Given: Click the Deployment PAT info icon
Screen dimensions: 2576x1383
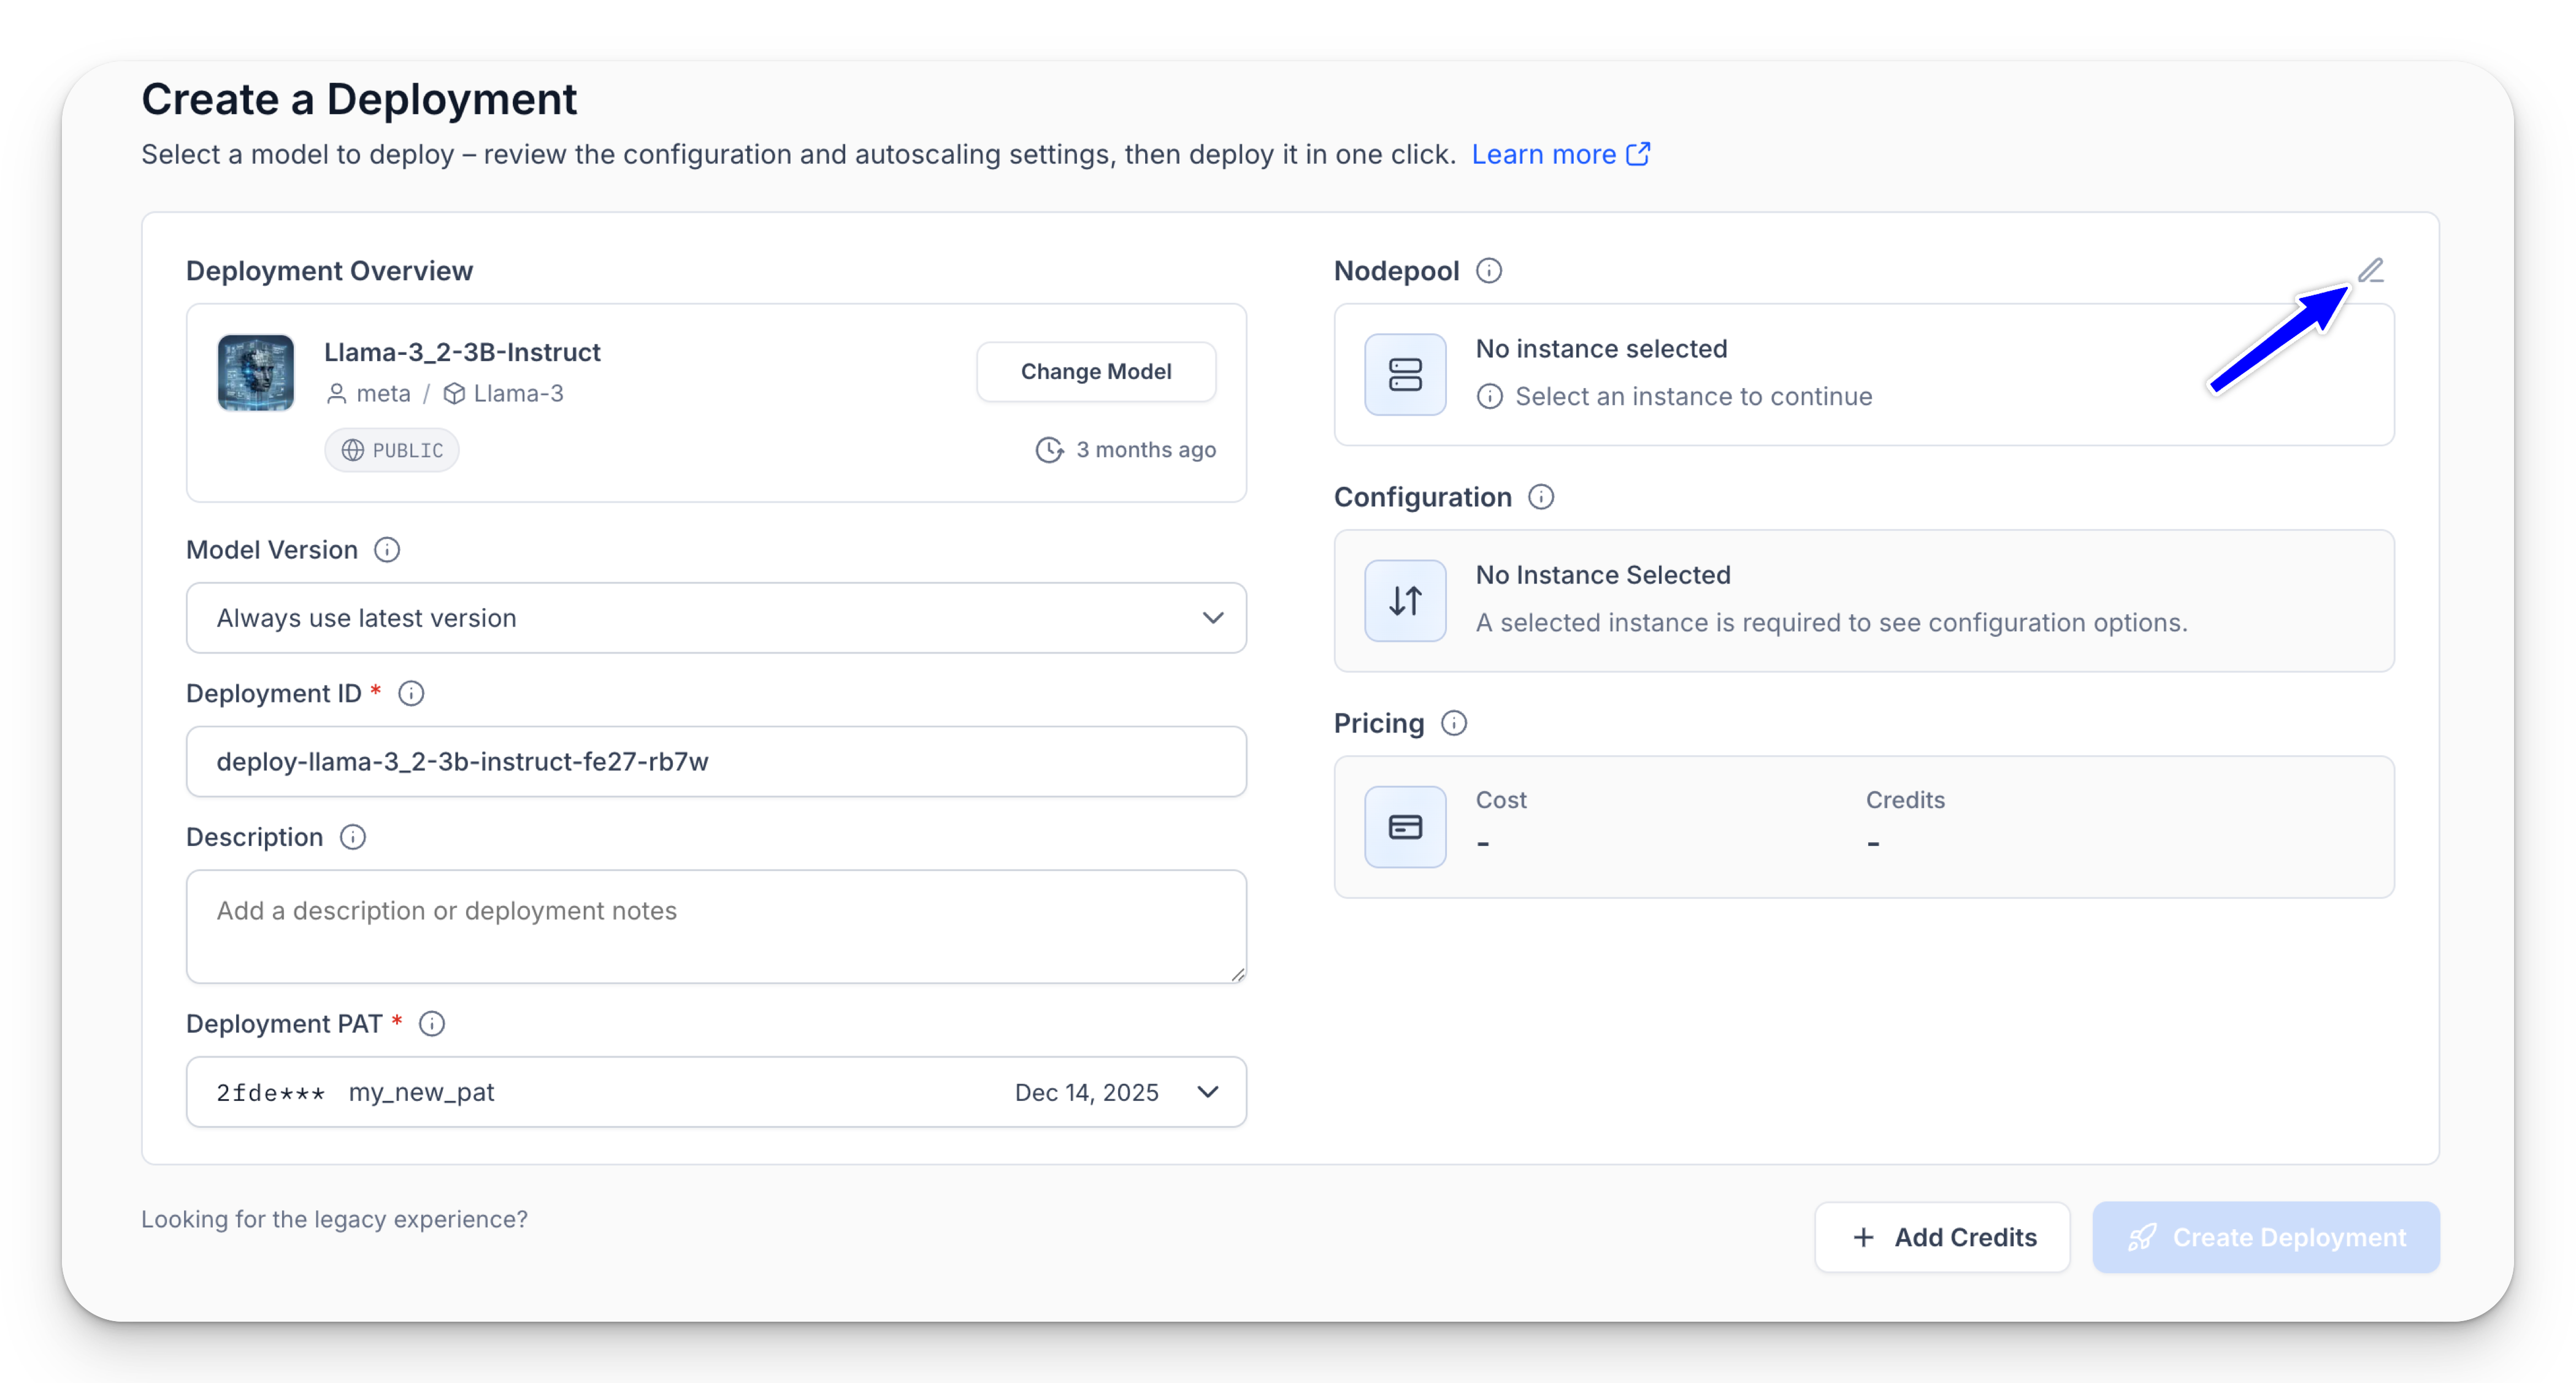Looking at the screenshot, I should [x=431, y=1023].
